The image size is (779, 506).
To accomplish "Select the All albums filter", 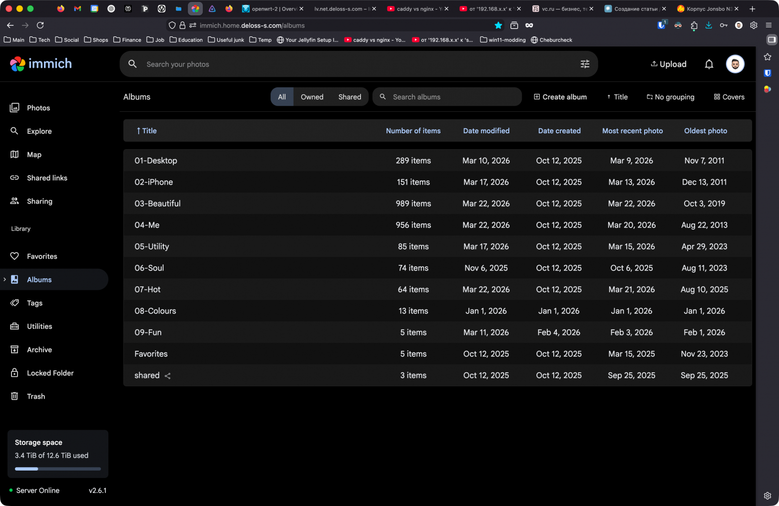I will point(282,97).
